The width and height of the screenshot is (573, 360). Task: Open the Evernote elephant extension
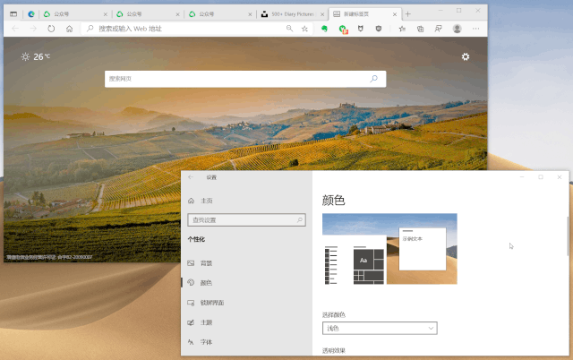tap(324, 29)
